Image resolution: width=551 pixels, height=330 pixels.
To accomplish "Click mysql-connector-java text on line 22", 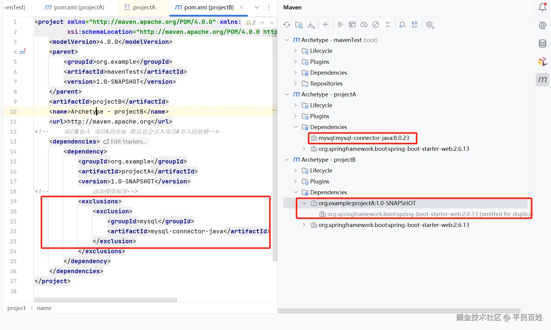I will pyautogui.click(x=187, y=231).
